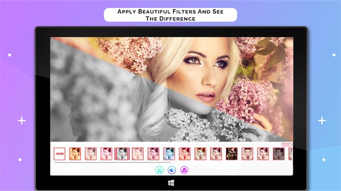Select the NONE filter option
Screen dimensions: 341x191
tap(59, 154)
